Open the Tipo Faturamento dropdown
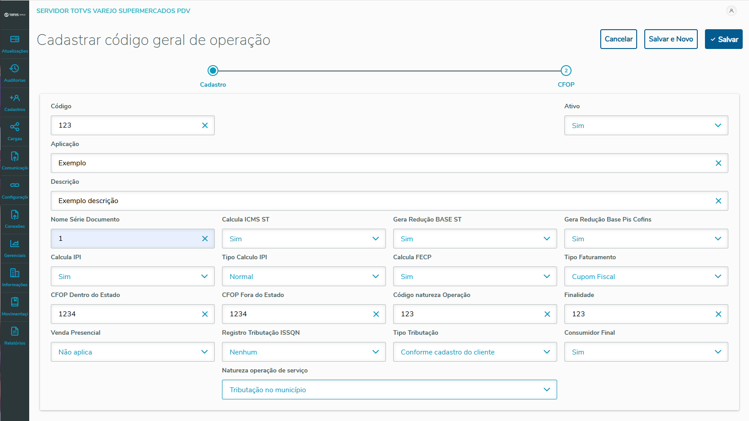Image resolution: width=749 pixels, height=421 pixels. coord(646,276)
